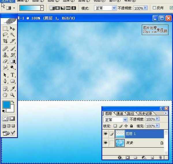Click the 图层 1 layer thumbnail

[120, 134]
